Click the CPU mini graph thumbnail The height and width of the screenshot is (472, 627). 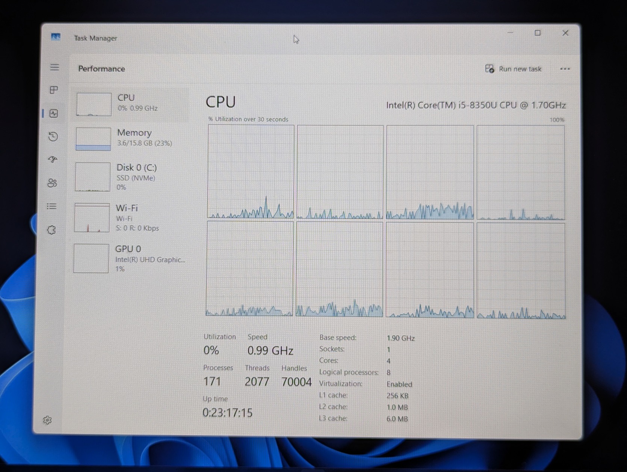(x=94, y=104)
